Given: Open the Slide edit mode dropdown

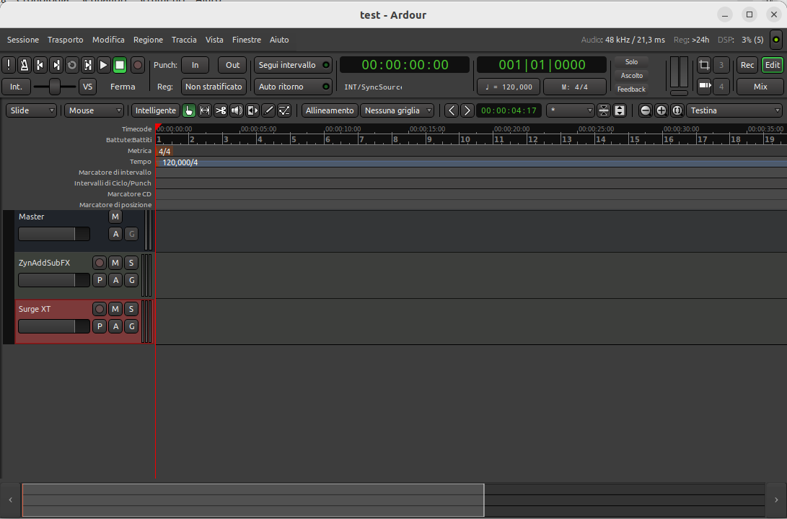Looking at the screenshot, I should [x=31, y=110].
